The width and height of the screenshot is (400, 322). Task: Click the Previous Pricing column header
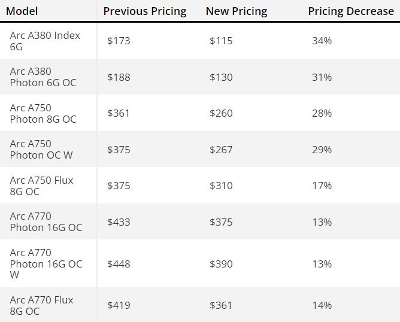145,11
